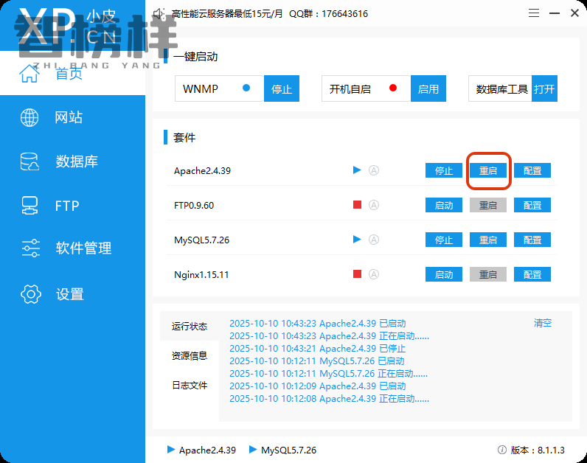
Task: Toggle Nginx1.15.11 auto-start A icon
Action: point(374,274)
